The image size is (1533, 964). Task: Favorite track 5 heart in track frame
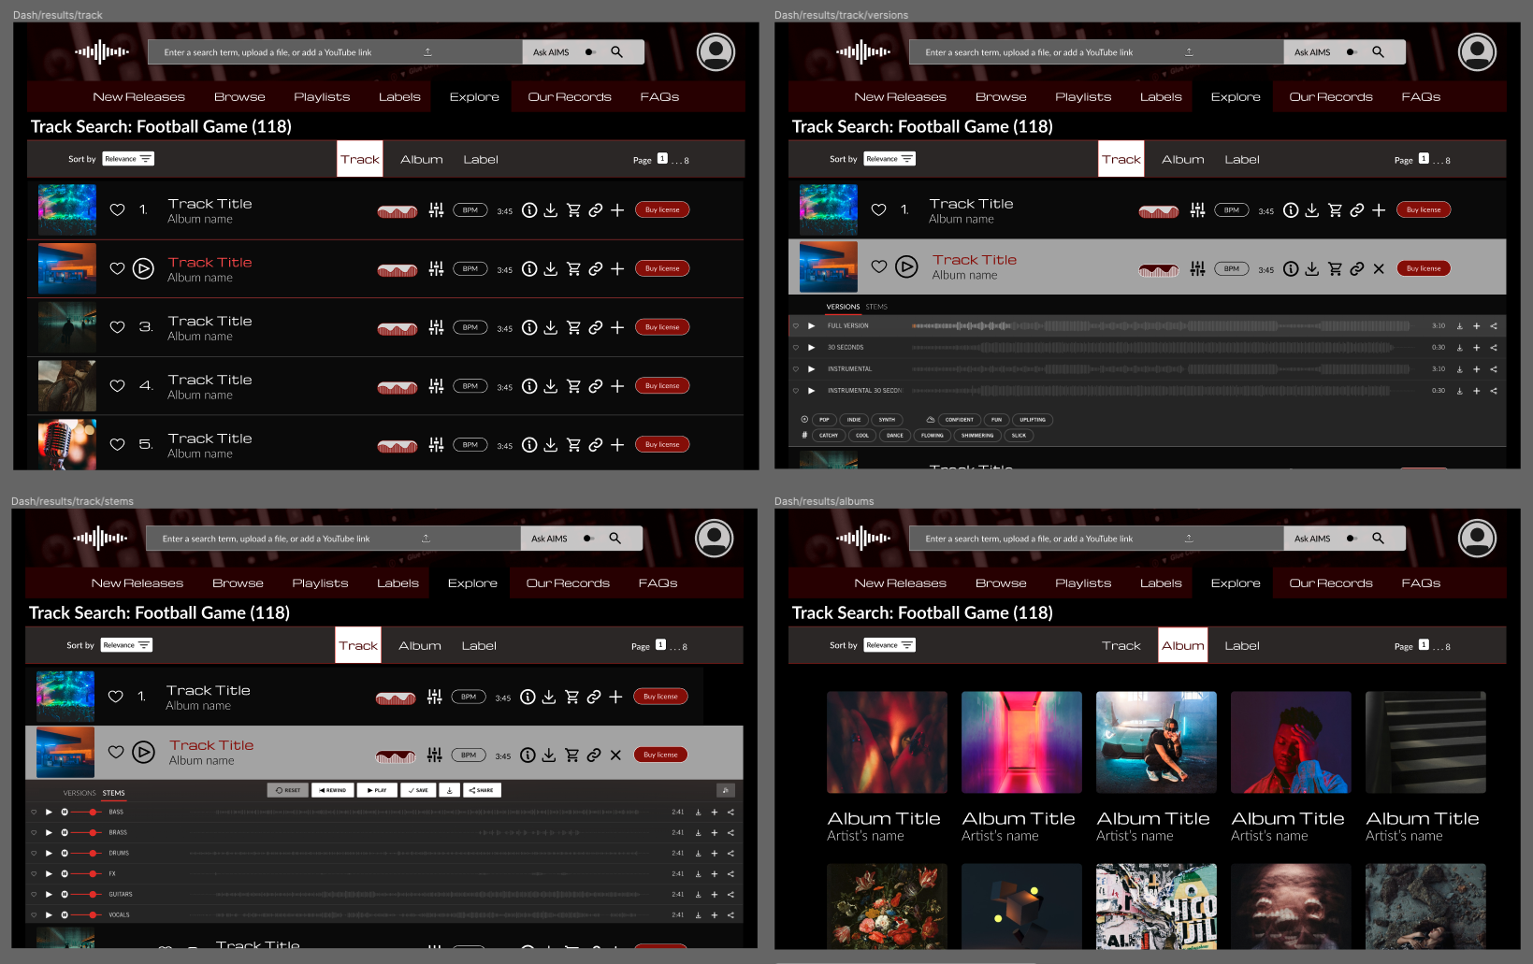coord(117,445)
